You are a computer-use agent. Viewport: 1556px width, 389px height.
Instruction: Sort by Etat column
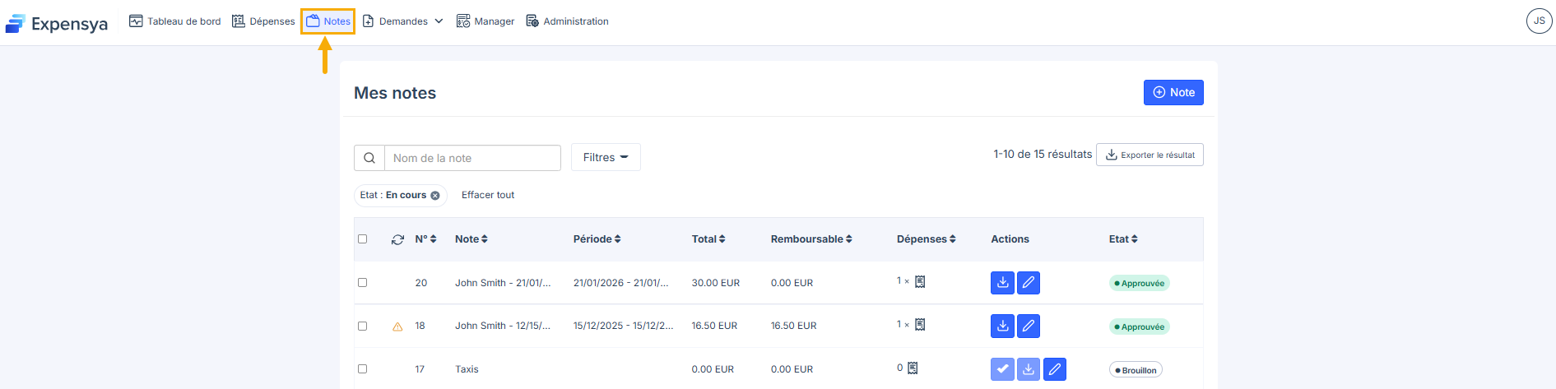(x=1123, y=239)
